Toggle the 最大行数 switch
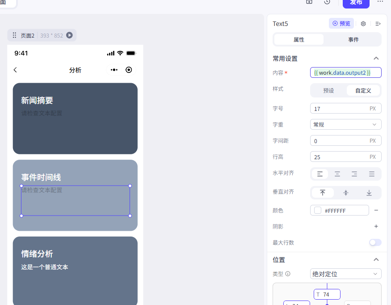391x305 pixels. point(375,242)
